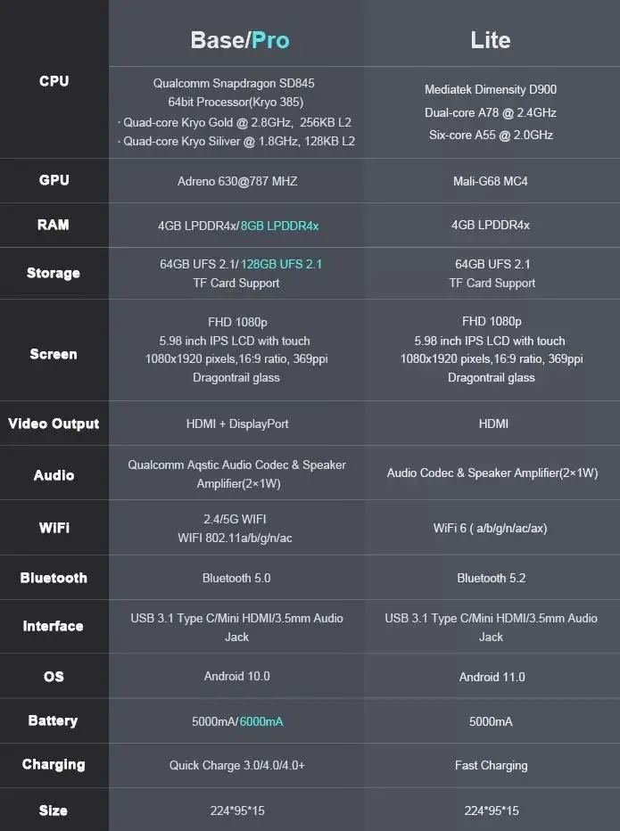
Task: Click Mediatek Dimensity D900 text
Action: click(491, 89)
